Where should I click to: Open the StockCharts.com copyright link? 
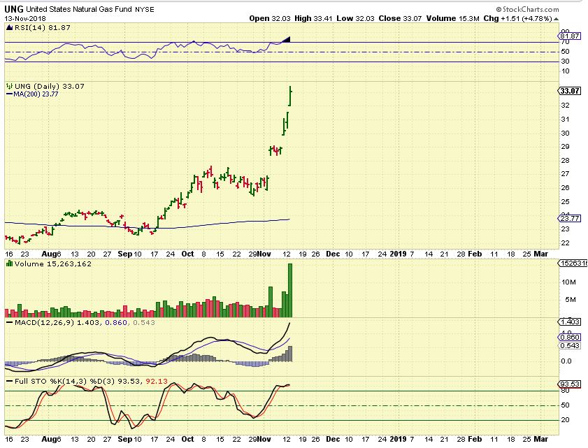pos(527,9)
